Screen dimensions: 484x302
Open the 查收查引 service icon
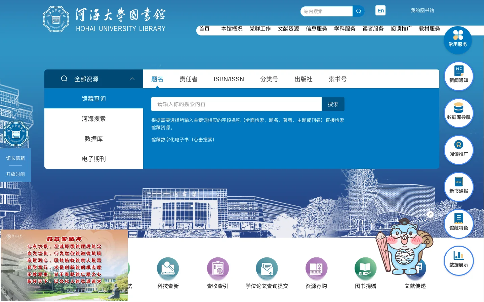217,269
